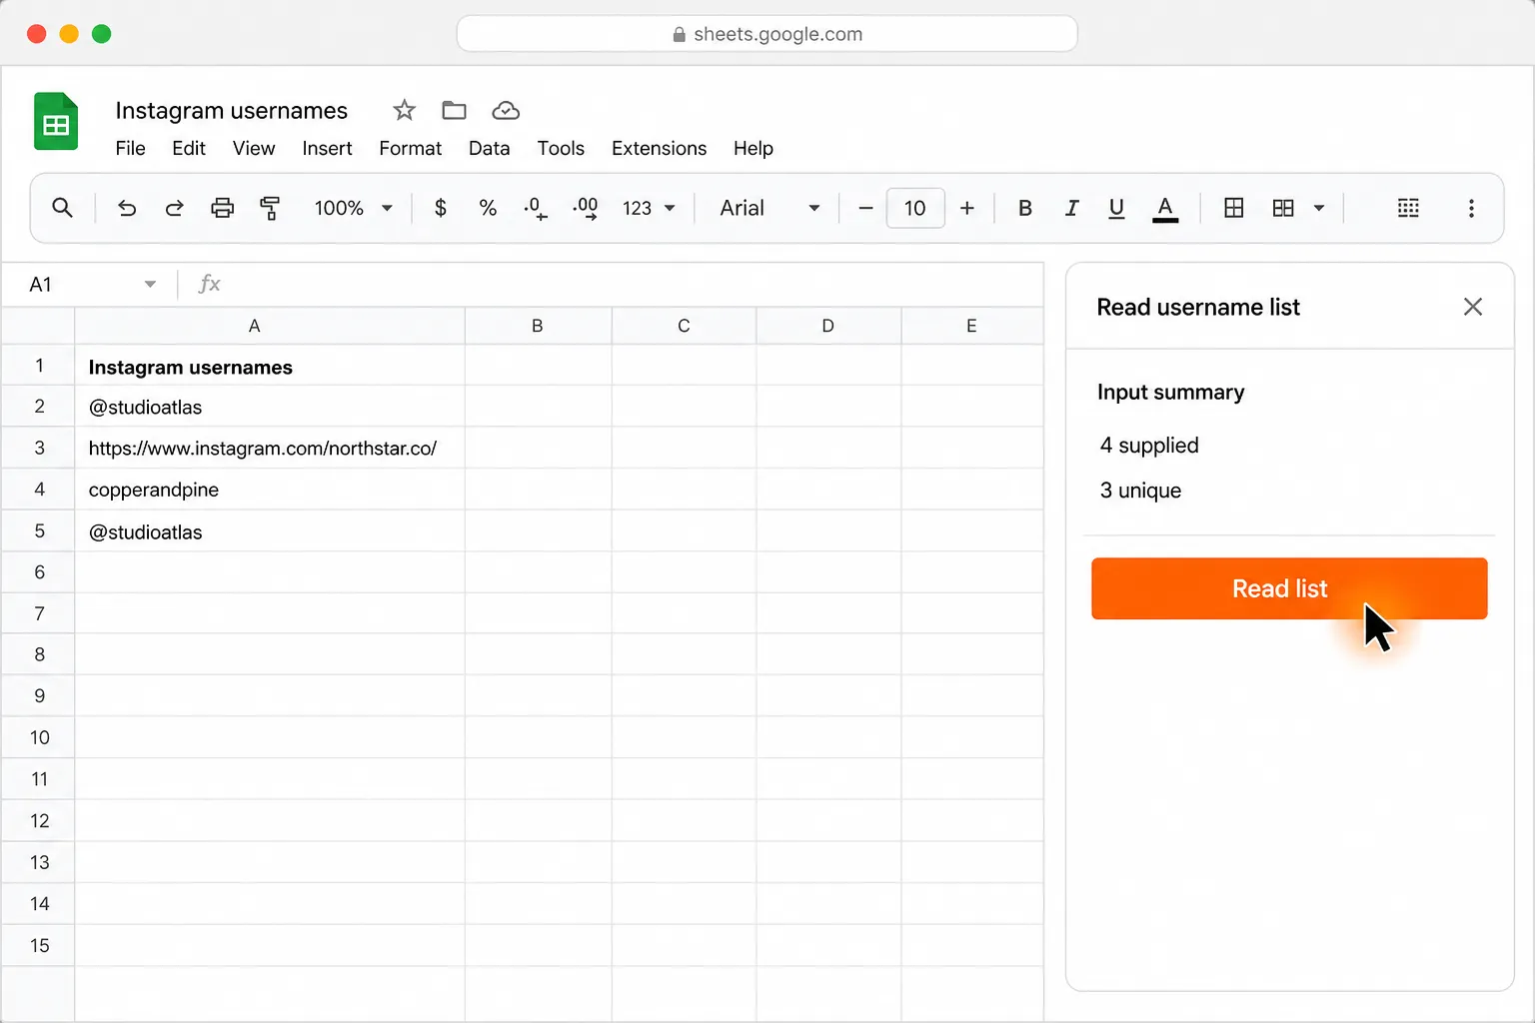Screen dimensions: 1535x1023
Task: Toggle underline formatting
Action: (x=1116, y=208)
